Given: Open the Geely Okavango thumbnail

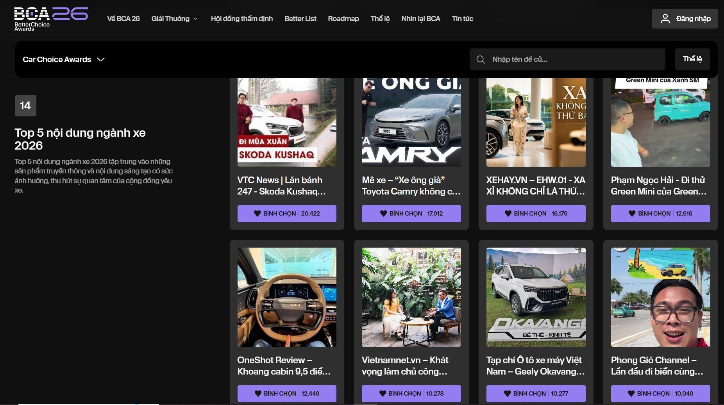Looking at the screenshot, I should point(536,297).
